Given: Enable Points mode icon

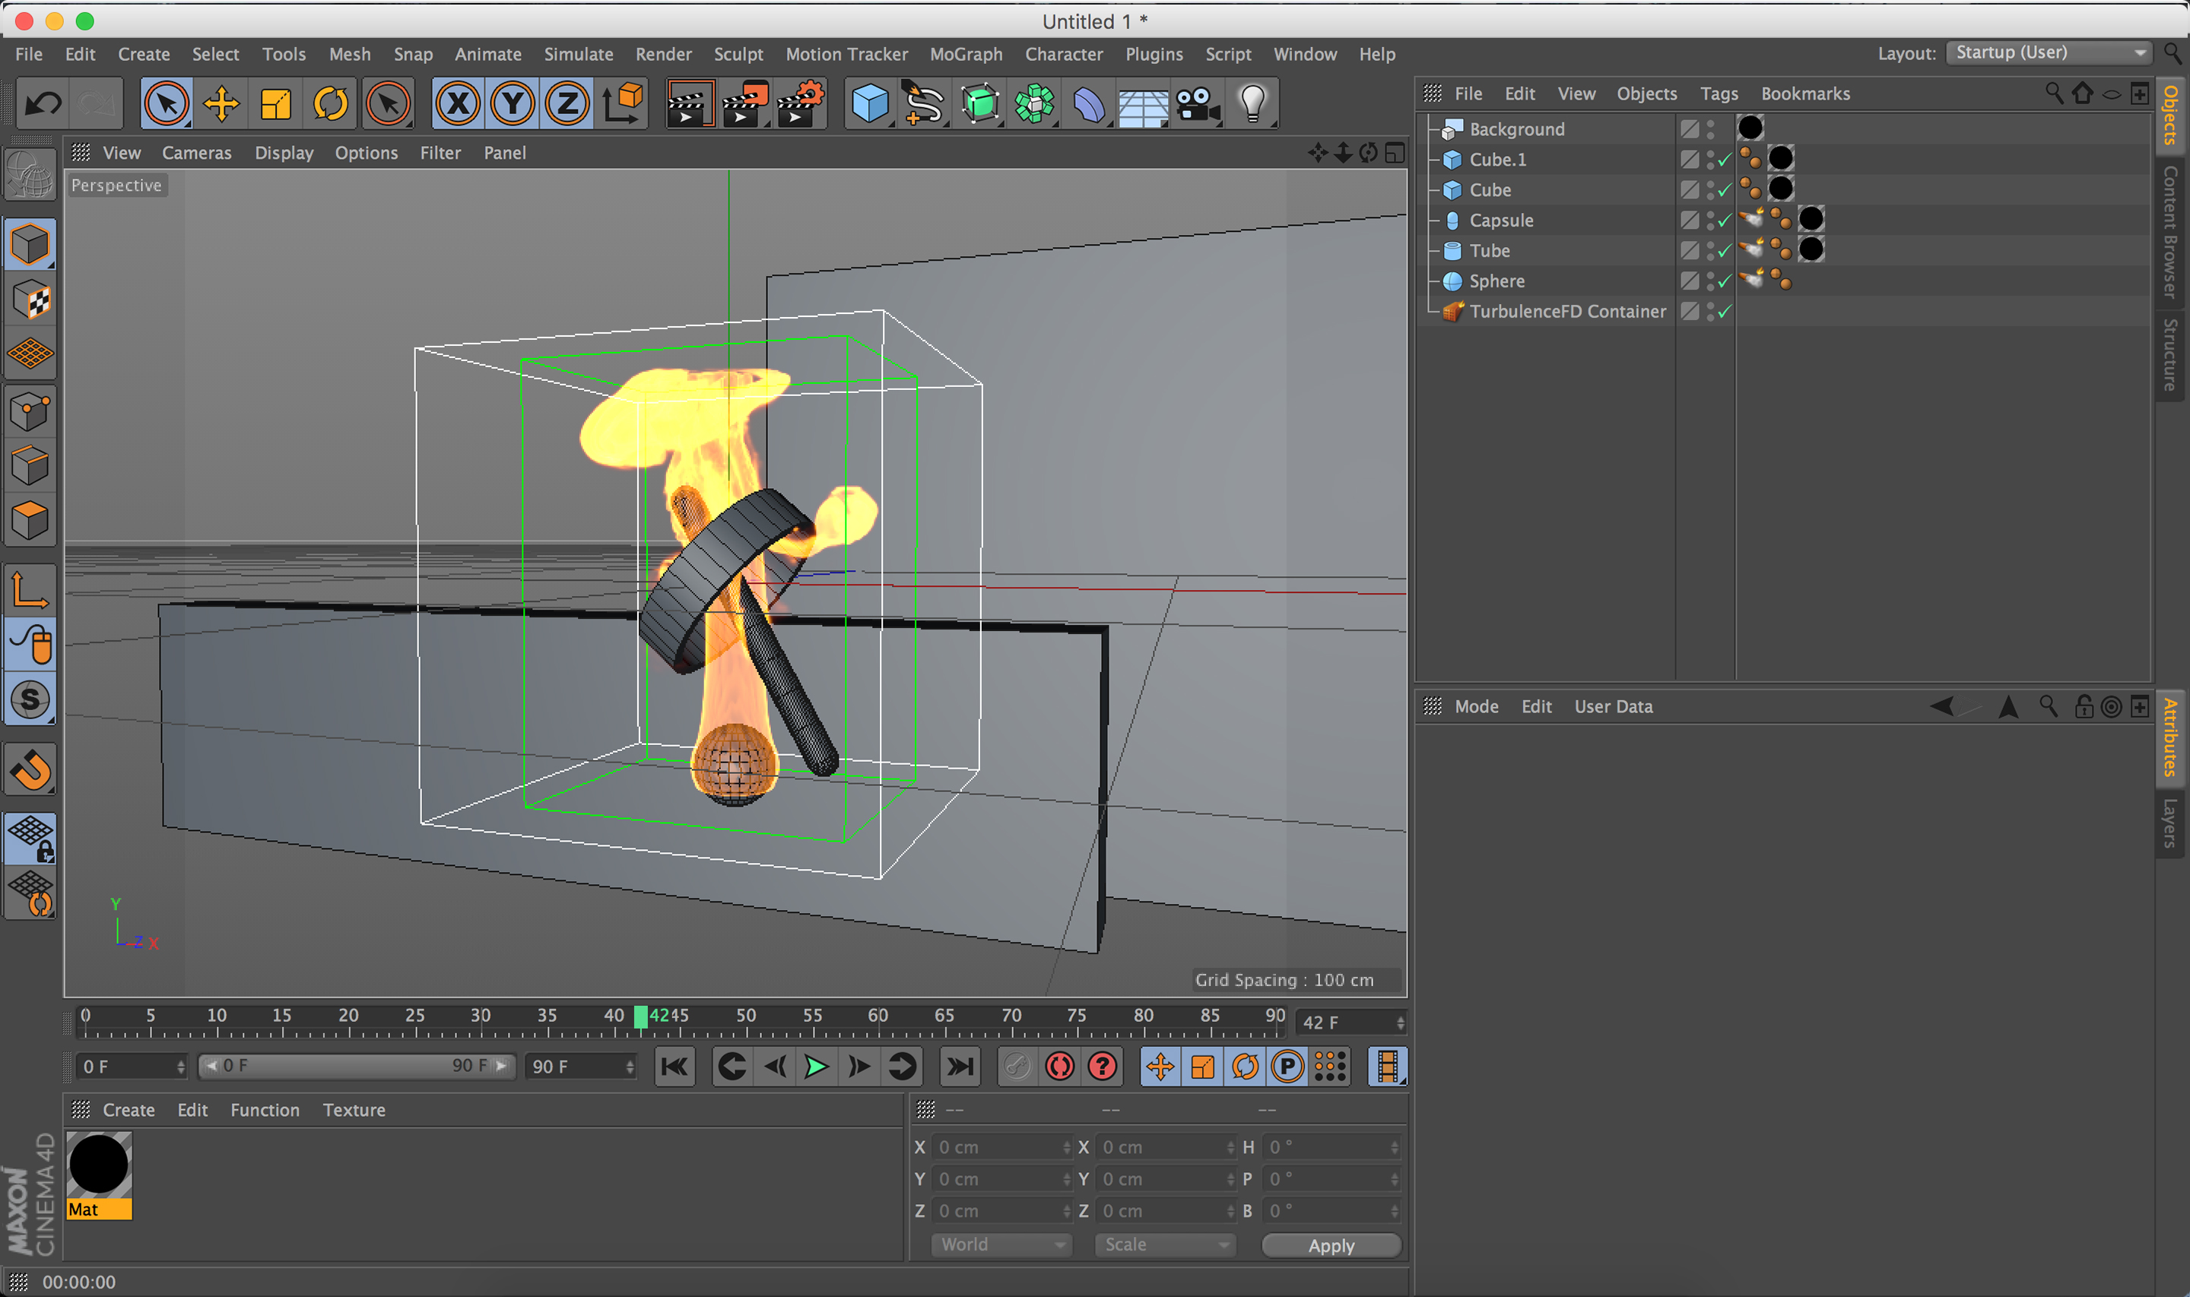Looking at the screenshot, I should [x=30, y=411].
